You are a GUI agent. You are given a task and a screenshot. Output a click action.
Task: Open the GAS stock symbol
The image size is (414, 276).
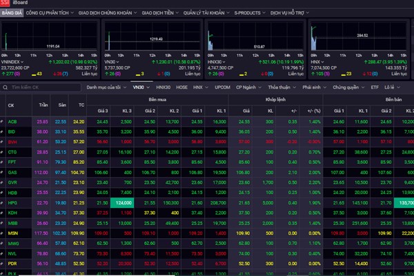click(x=12, y=173)
